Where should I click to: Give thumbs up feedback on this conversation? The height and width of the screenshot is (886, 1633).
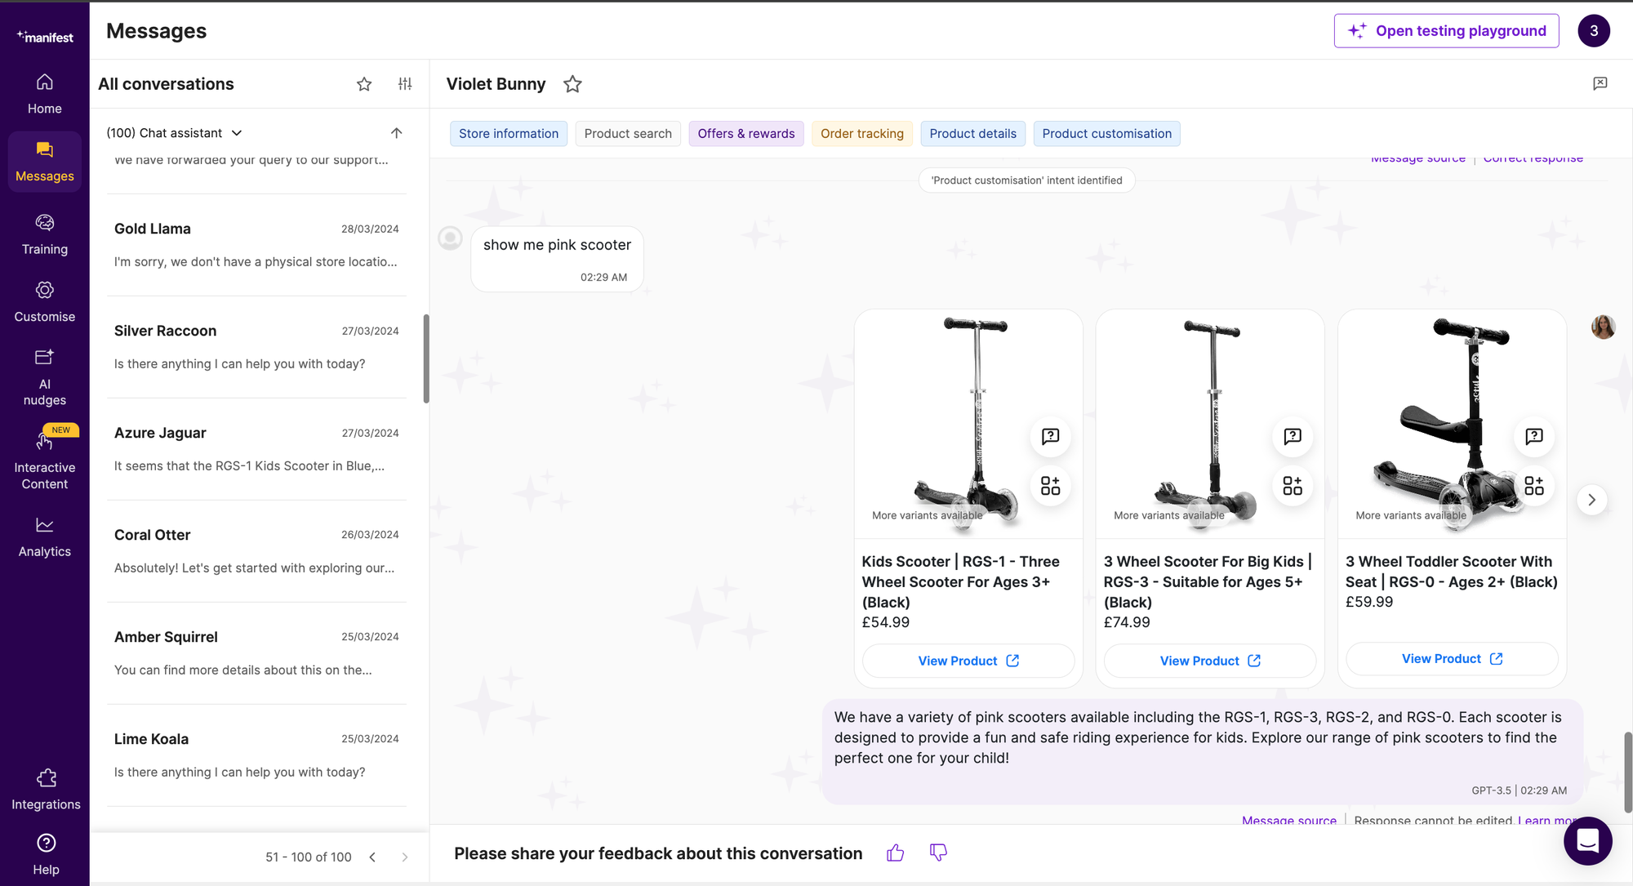pos(895,853)
